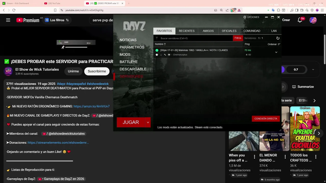
Task: Click the red Filtros button
Action: tap(238, 38)
